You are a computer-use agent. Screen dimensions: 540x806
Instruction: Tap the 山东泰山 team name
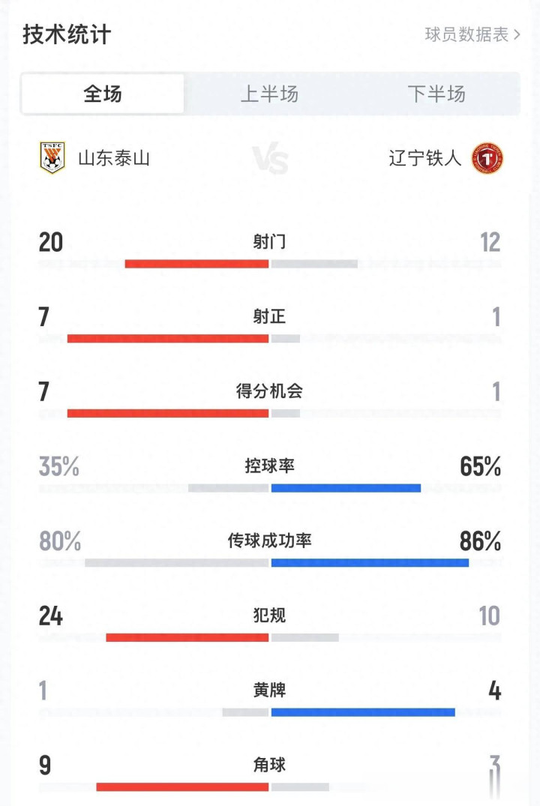pyautogui.click(x=114, y=158)
